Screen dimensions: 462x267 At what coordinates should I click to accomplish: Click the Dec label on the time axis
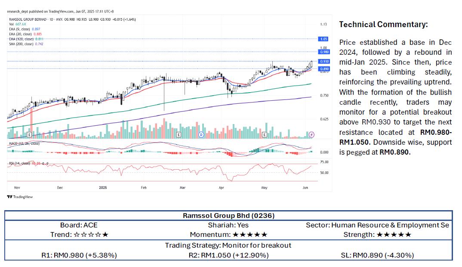[x=60, y=188]
